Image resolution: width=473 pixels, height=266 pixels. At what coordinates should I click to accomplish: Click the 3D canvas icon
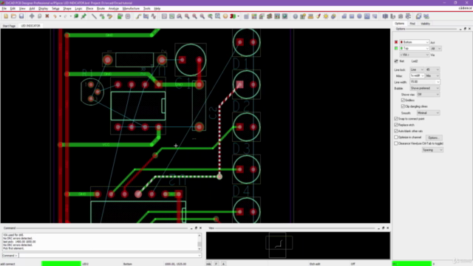point(233,16)
